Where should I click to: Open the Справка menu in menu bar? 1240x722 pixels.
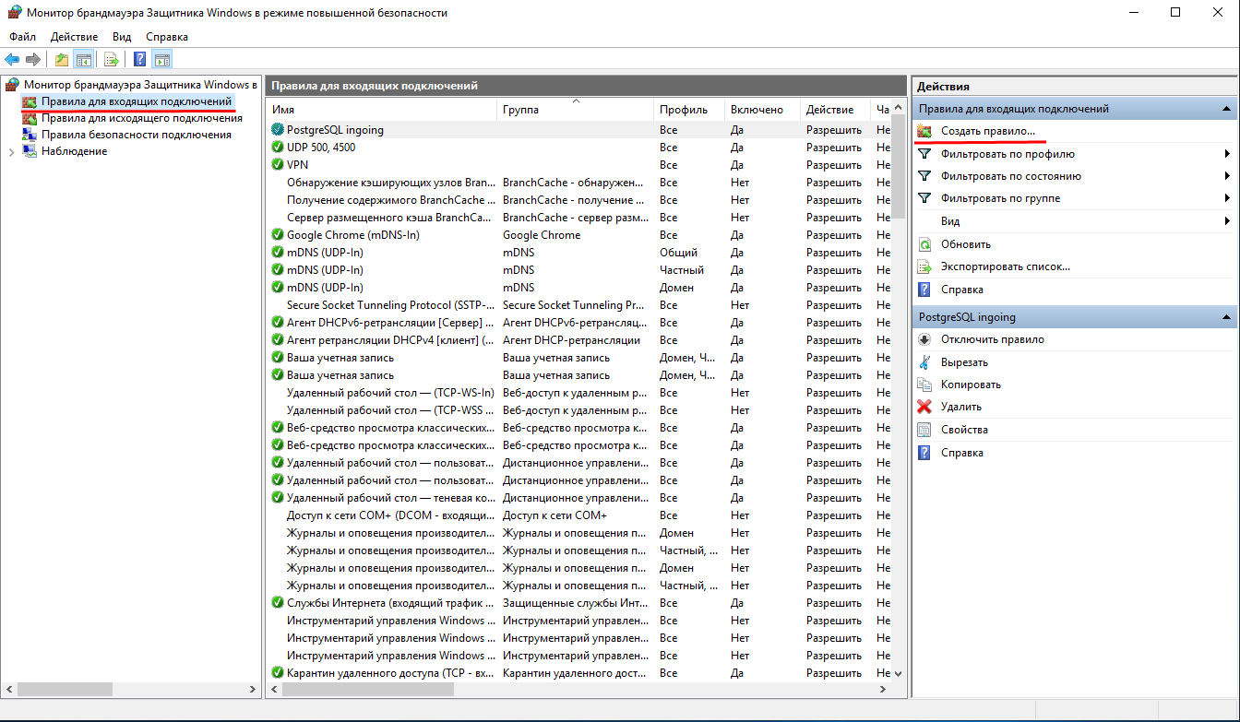[x=166, y=37]
